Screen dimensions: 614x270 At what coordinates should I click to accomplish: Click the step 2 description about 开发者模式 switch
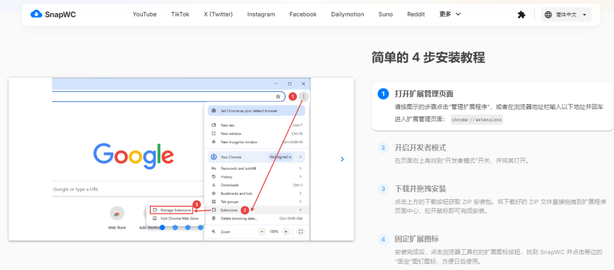tap(462, 161)
